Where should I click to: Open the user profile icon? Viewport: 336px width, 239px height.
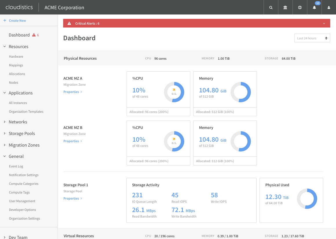(329, 8)
